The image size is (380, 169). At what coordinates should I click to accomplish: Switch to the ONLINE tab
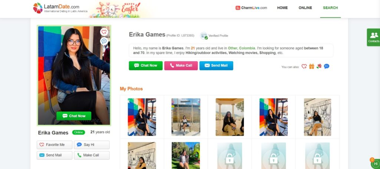point(305,8)
